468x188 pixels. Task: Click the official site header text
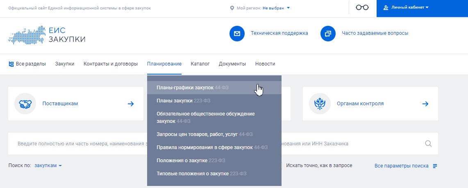tap(80, 8)
